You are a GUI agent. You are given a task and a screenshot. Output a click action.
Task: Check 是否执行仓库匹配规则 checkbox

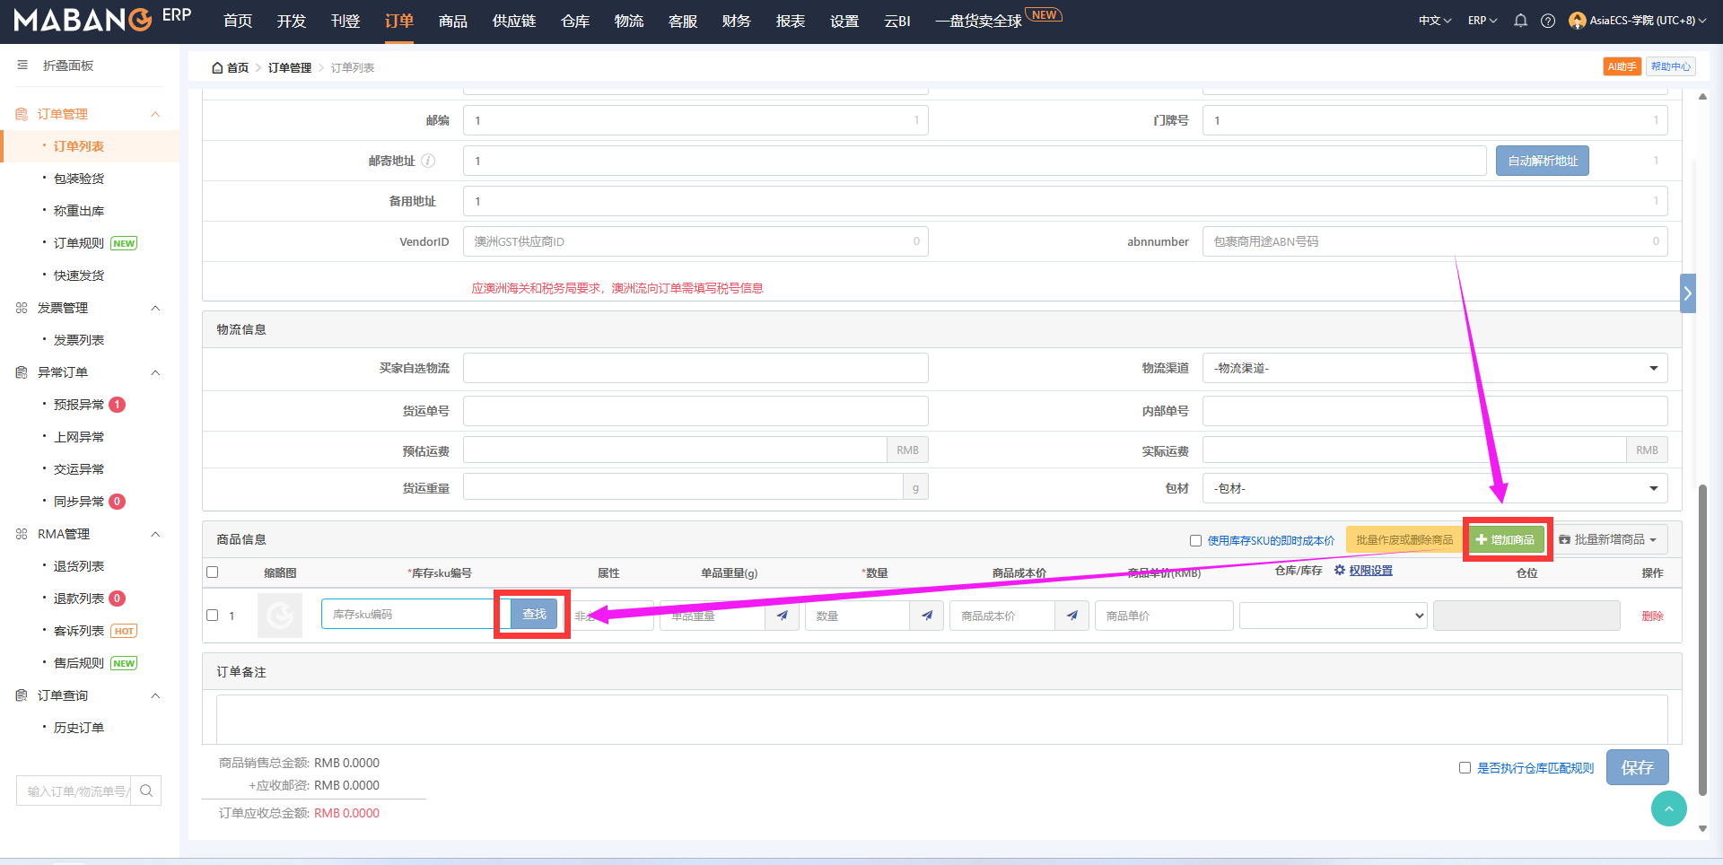1465,768
